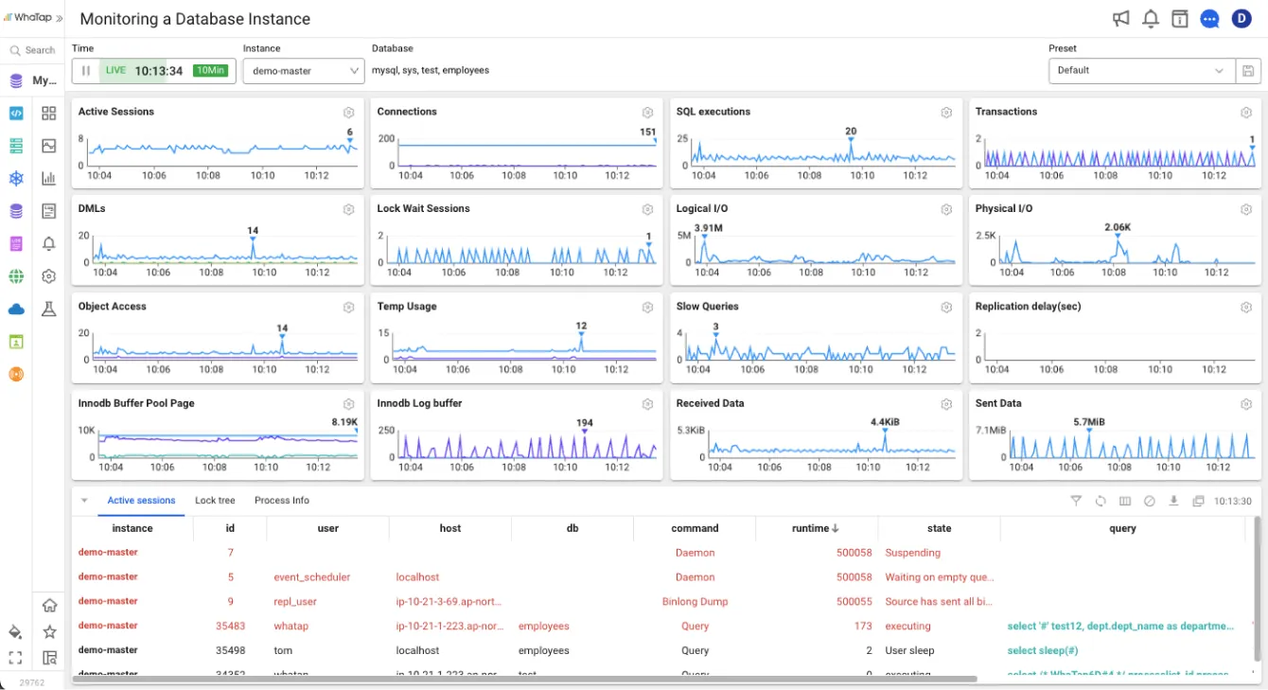Download the active sessions list
Screen dimensions: 1268x690
[1173, 501]
